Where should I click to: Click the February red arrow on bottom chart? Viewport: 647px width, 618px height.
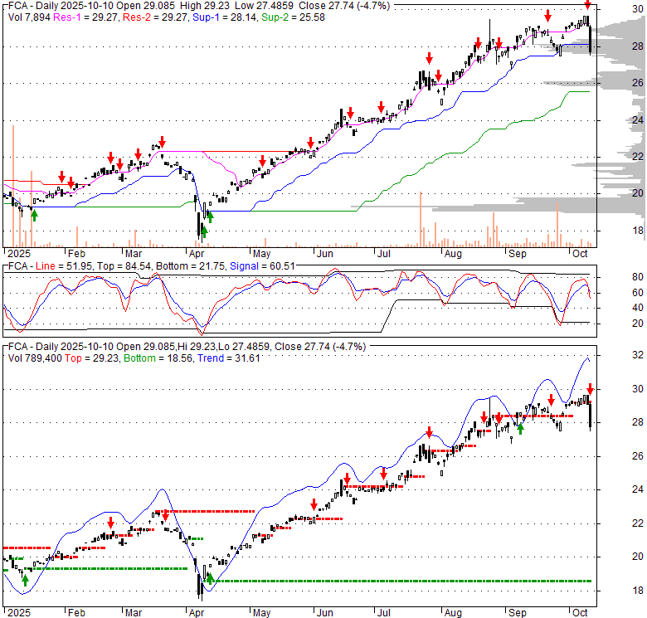pos(110,523)
